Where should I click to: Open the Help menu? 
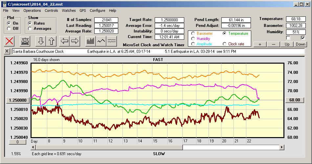coord(112,10)
